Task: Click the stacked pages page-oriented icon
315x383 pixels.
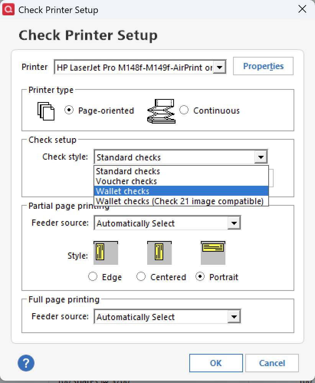Action: click(46, 111)
